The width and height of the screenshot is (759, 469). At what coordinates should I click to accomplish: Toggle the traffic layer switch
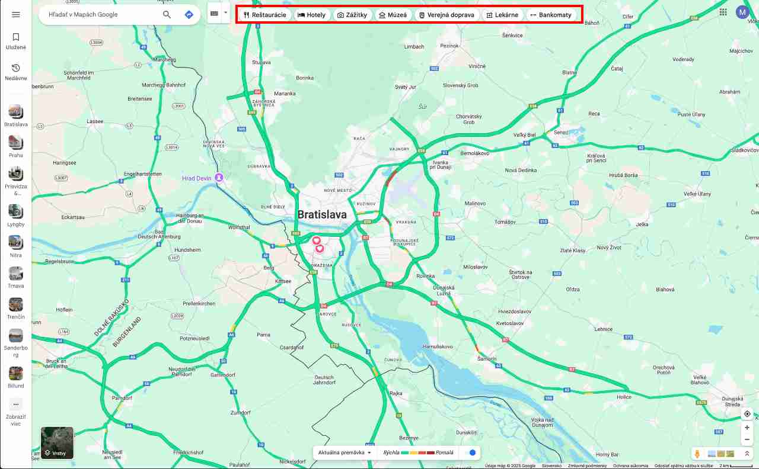[x=470, y=452]
